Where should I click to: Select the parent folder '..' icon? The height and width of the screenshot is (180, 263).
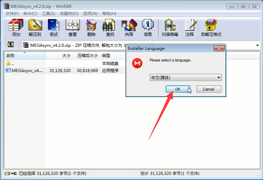pos(8,63)
